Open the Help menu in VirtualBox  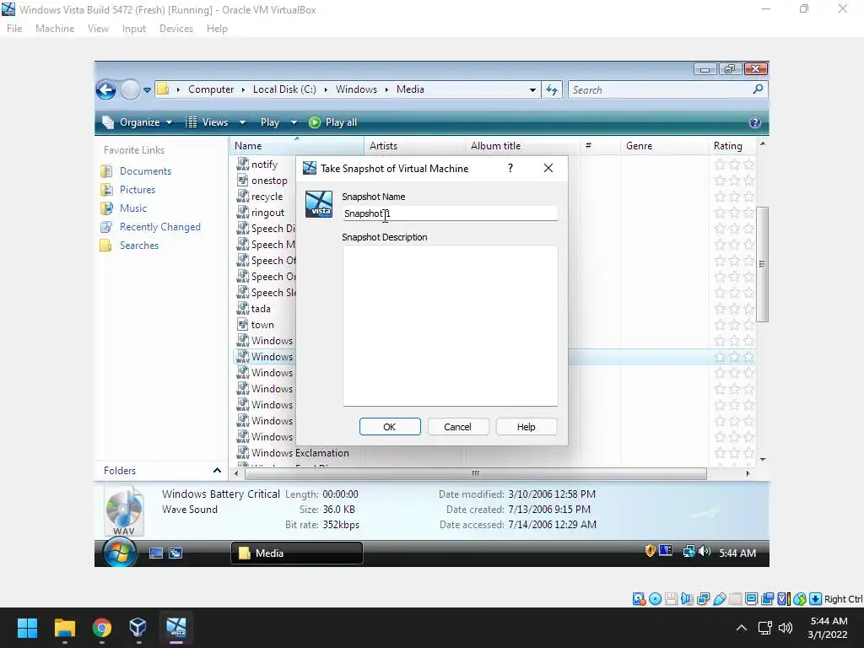217,29
